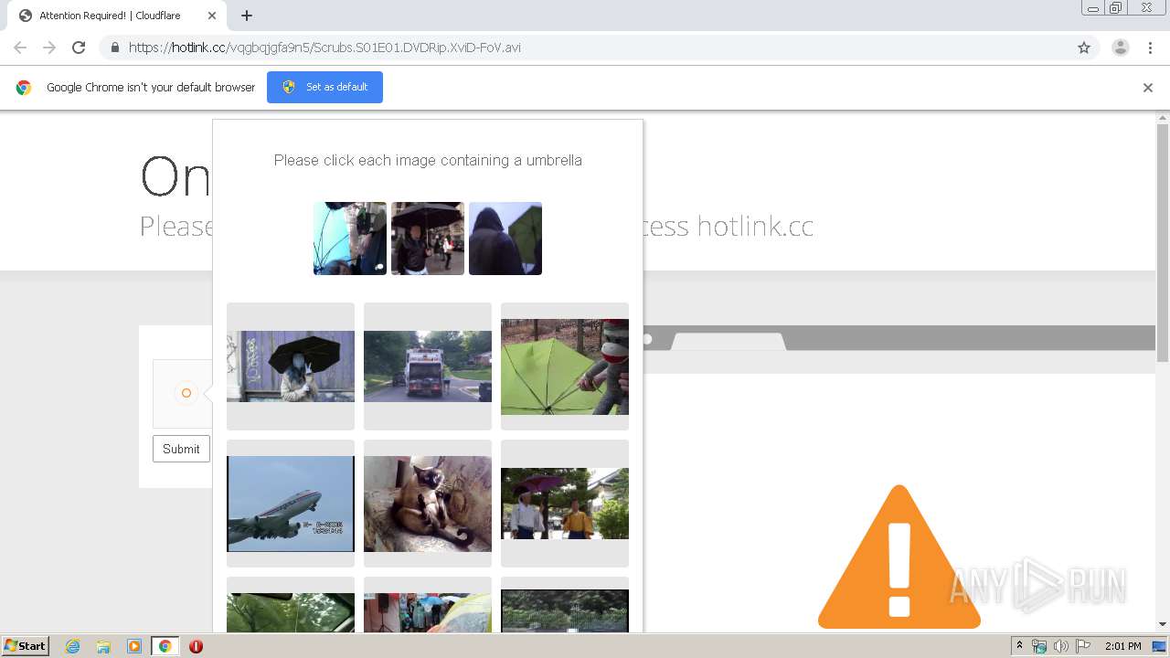Select image of airplane in sky

click(291, 504)
